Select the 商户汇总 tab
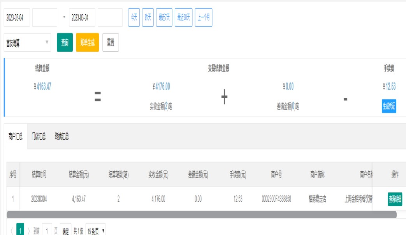 pyautogui.click(x=16, y=136)
